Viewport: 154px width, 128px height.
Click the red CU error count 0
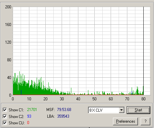click(x=28, y=123)
